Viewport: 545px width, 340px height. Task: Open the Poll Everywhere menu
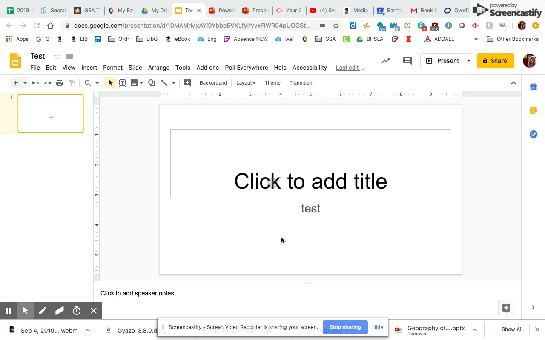click(247, 68)
